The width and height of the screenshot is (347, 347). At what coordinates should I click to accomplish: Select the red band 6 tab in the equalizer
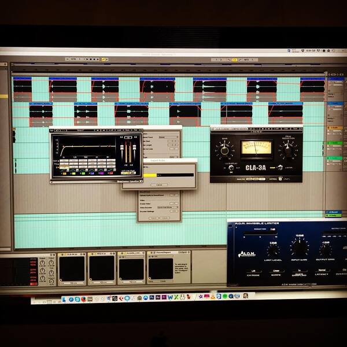pyautogui.click(x=110, y=173)
